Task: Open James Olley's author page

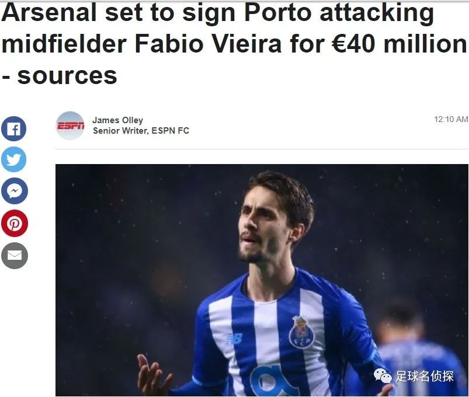Action: [117, 120]
